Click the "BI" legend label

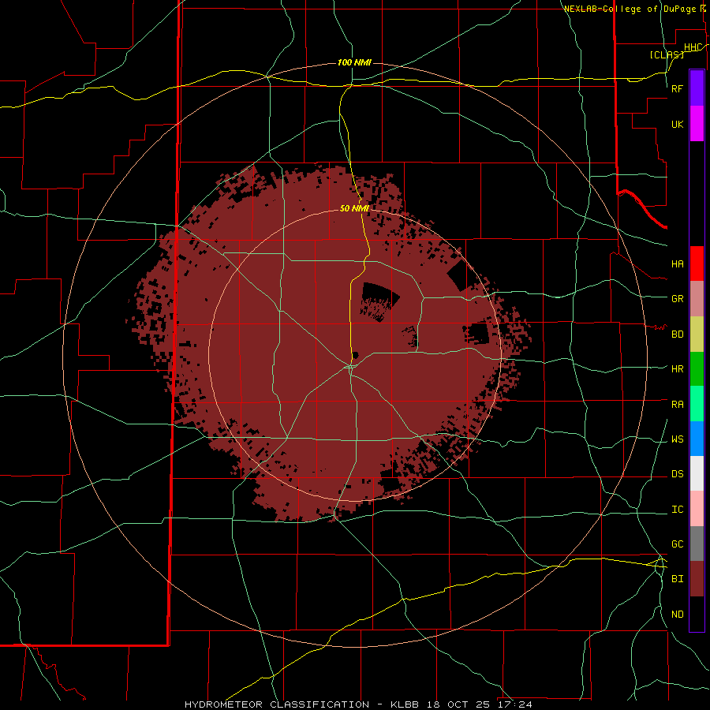pos(678,579)
